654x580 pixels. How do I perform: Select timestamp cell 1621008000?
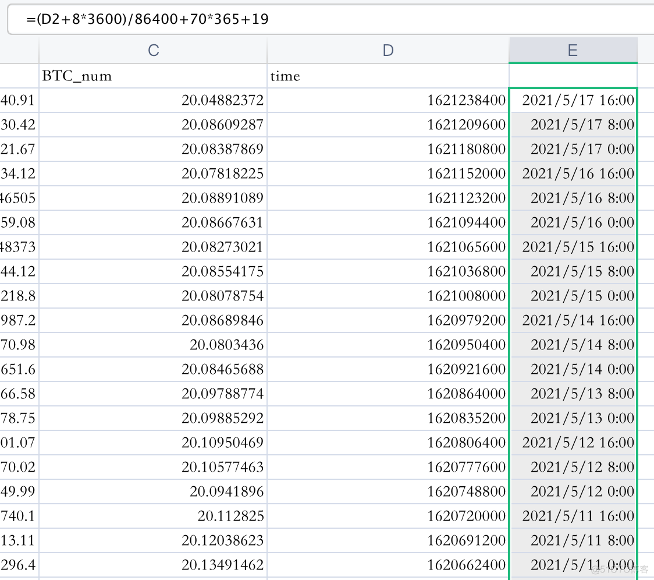pos(388,296)
